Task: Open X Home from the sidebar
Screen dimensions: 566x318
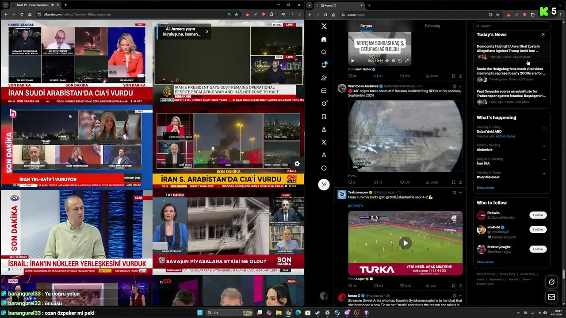Action: pos(324,39)
